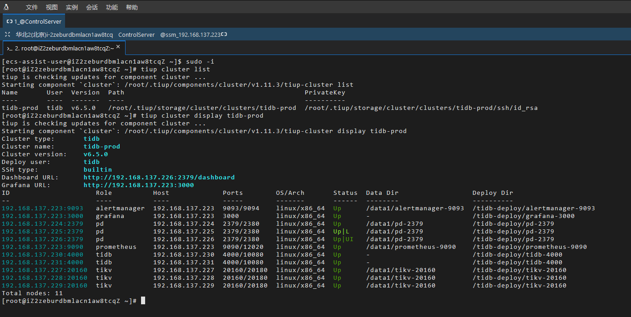Open the Dashboard URL link

(159, 177)
